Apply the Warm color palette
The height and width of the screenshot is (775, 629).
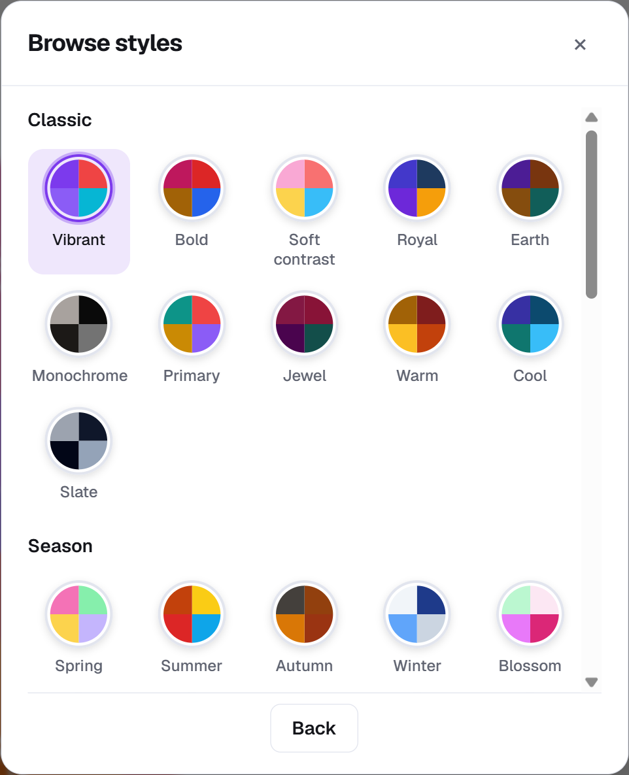[417, 324]
